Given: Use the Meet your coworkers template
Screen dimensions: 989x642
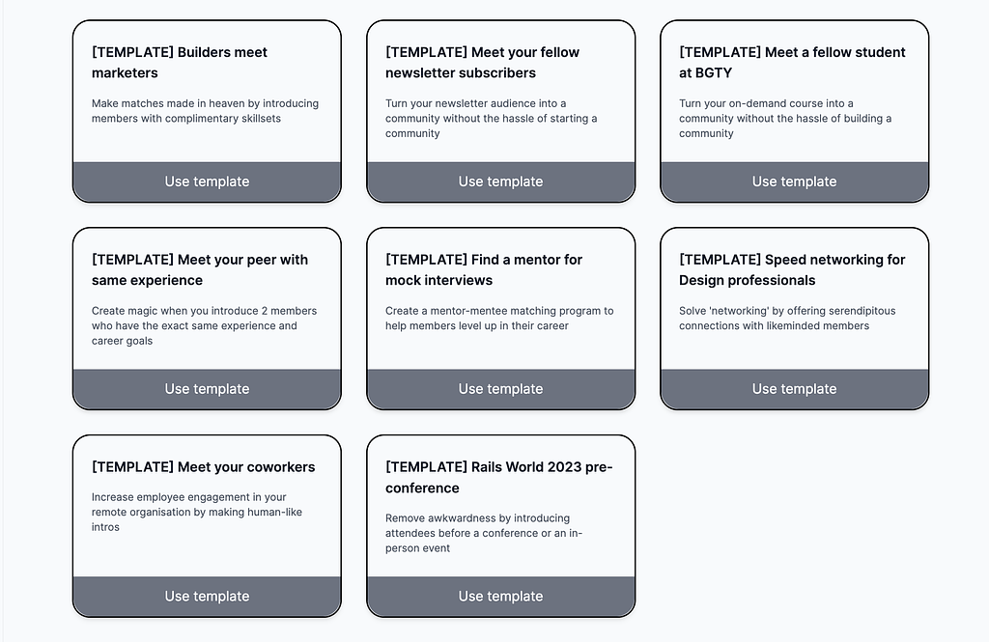Looking at the screenshot, I should [x=207, y=597].
